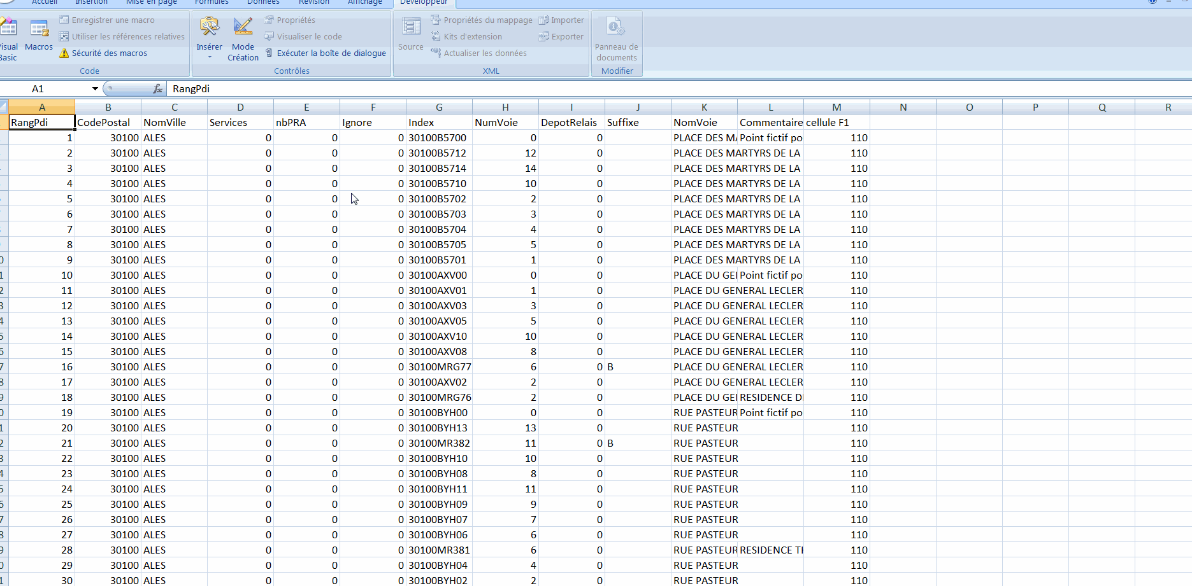The width and height of the screenshot is (1192, 586).
Task: Toggle Utiliser les références relatives
Action: pyautogui.click(x=122, y=36)
